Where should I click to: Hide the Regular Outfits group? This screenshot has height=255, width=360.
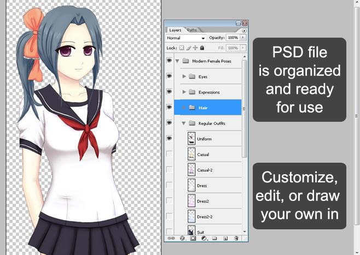click(x=169, y=122)
